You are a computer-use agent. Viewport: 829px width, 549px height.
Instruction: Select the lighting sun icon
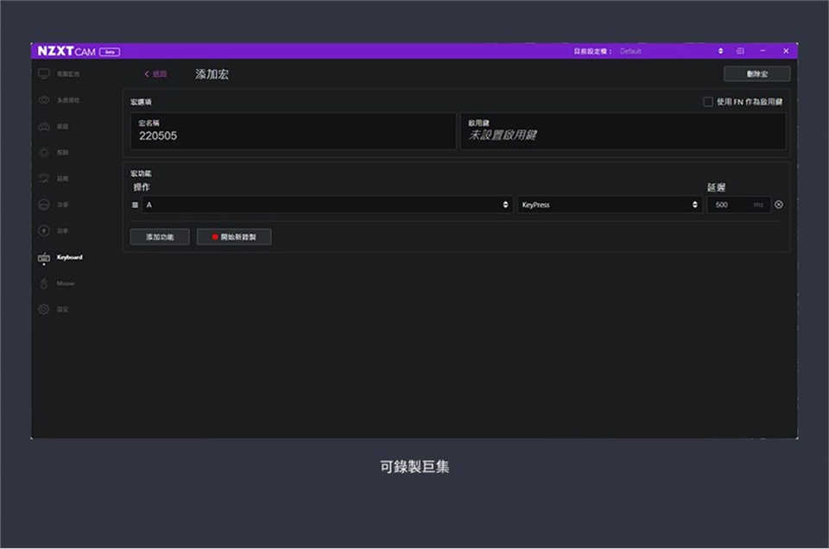pyautogui.click(x=44, y=152)
